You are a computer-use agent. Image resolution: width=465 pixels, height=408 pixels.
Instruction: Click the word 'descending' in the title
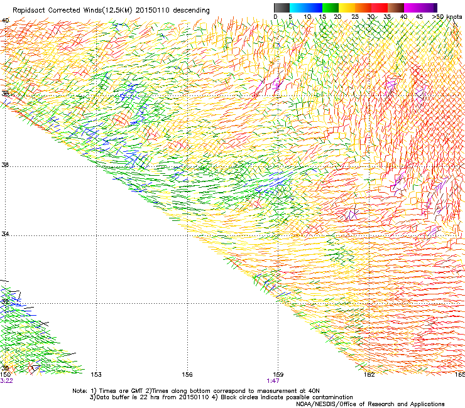pyautogui.click(x=191, y=11)
